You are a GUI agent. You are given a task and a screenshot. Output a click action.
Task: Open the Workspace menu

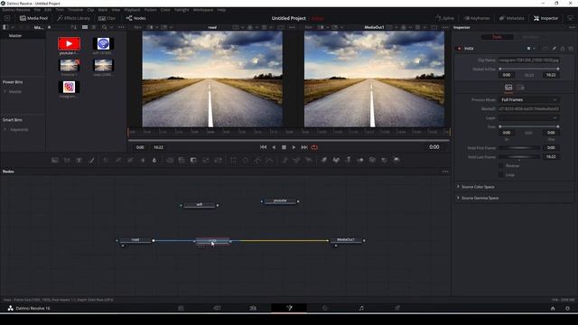(203, 10)
